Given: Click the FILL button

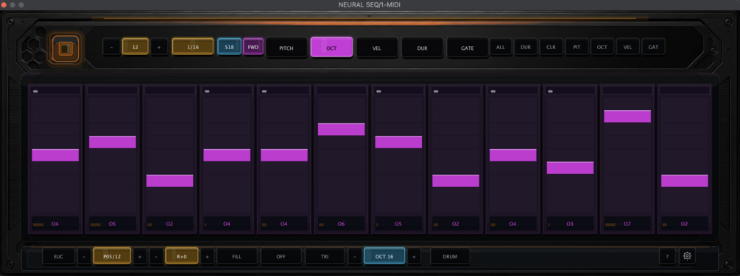Looking at the screenshot, I should [237, 256].
